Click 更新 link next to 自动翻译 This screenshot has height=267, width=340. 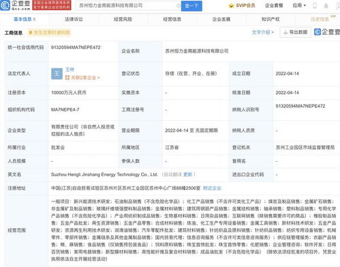click(188, 175)
